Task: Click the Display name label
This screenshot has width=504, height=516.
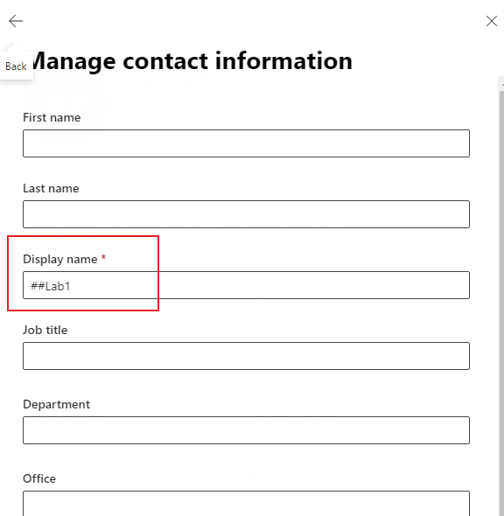Action: [60, 260]
